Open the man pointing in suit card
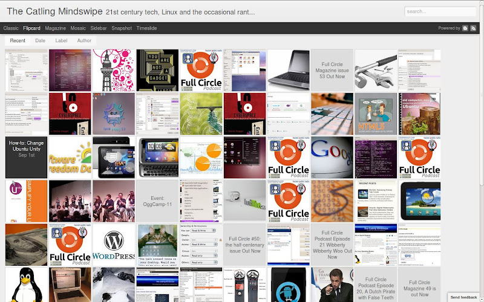484x302 pixels. [x=332, y=284]
